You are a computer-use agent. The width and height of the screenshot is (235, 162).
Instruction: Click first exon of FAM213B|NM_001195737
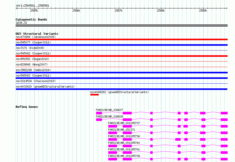(112, 126)
